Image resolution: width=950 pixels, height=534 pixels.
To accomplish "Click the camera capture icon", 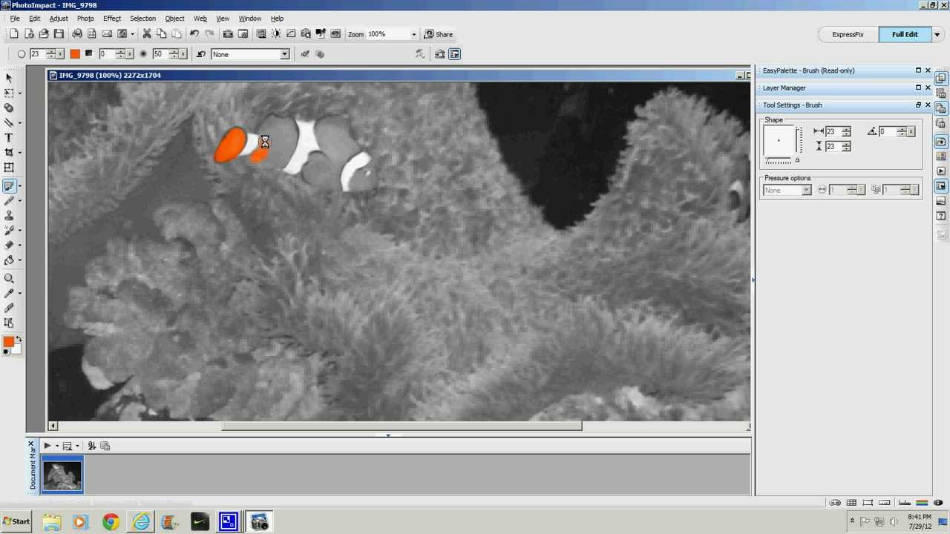I will (x=228, y=34).
